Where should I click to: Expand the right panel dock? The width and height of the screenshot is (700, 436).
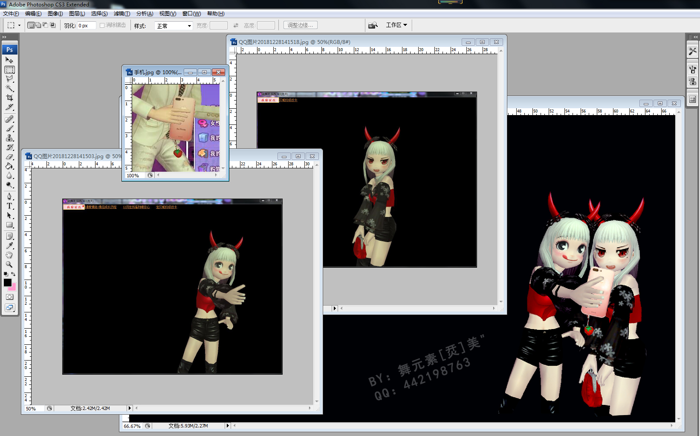coord(696,37)
